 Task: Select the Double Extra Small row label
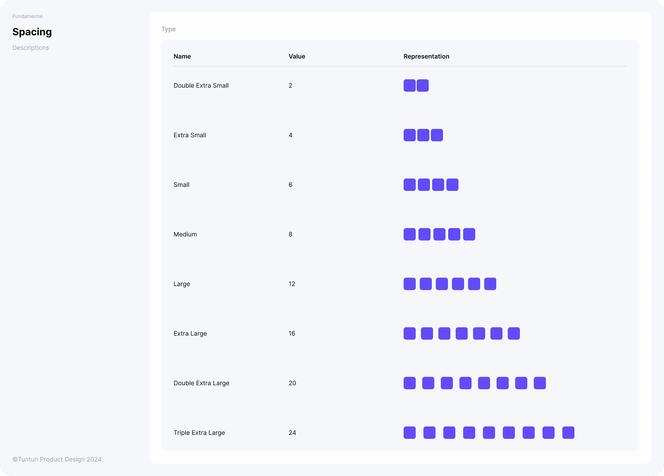coord(201,86)
